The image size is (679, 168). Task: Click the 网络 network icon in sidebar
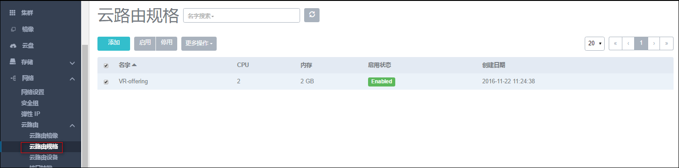tap(13, 78)
